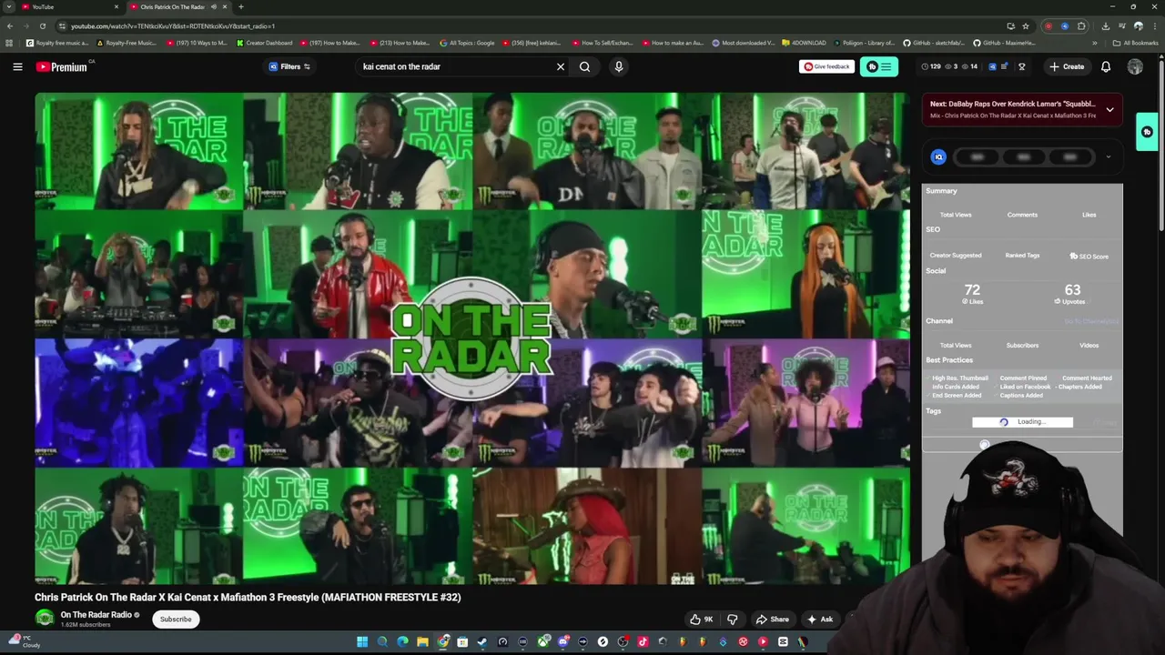Open the All Bookmarks folder

[x=1136, y=43]
